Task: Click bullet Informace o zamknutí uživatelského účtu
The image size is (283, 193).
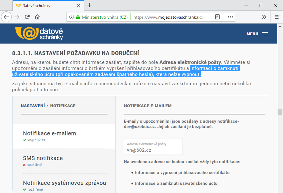Action: (176, 183)
